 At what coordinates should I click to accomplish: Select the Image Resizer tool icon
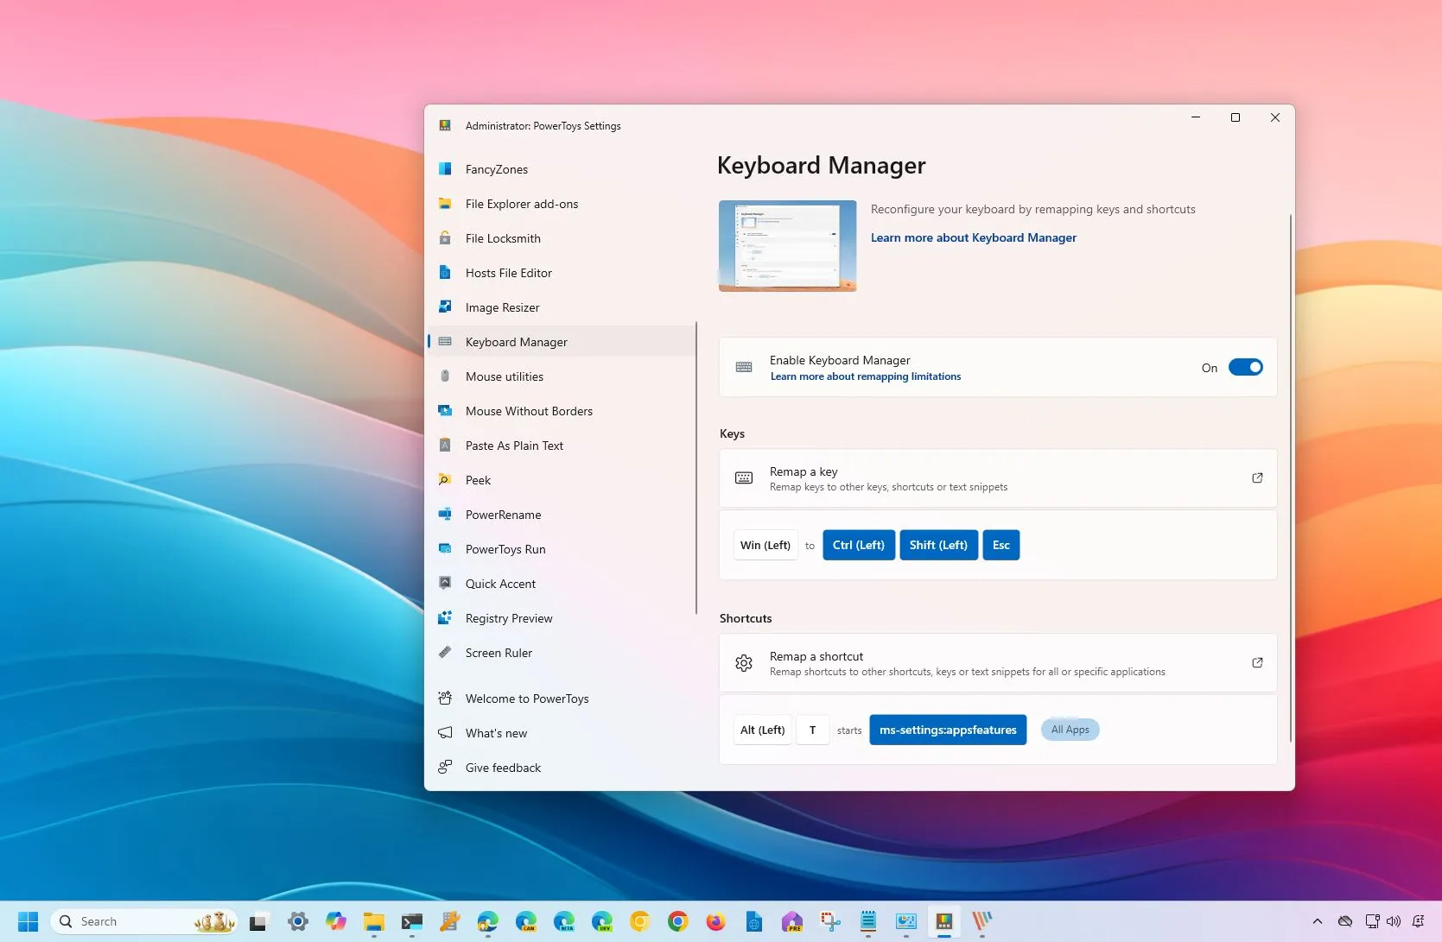(x=445, y=307)
